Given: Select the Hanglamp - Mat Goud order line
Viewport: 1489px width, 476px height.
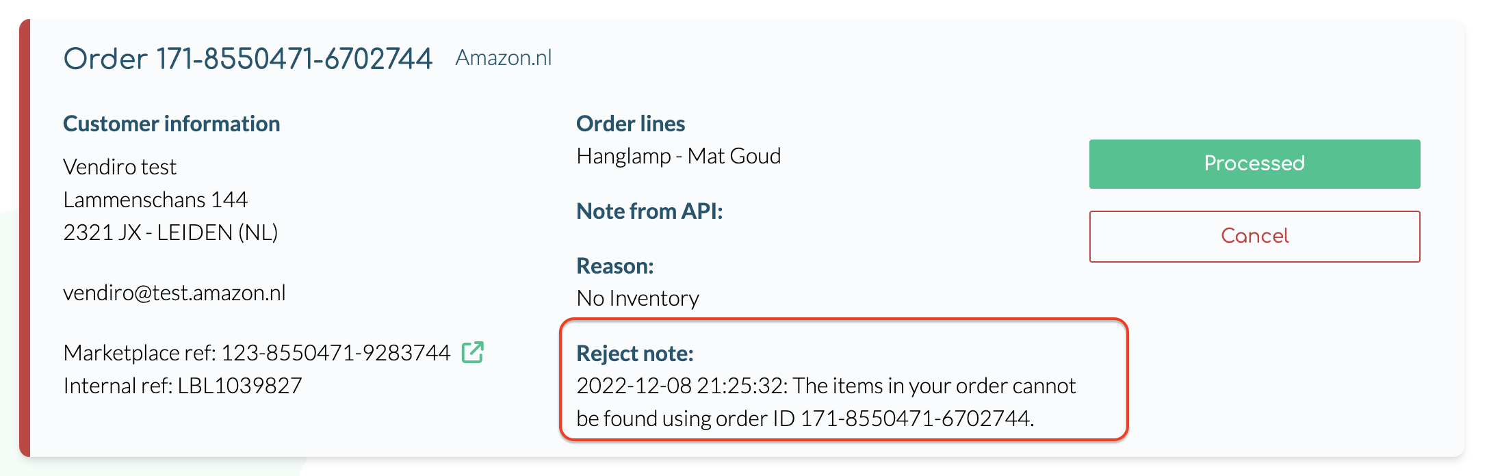Looking at the screenshot, I should pyautogui.click(x=678, y=156).
